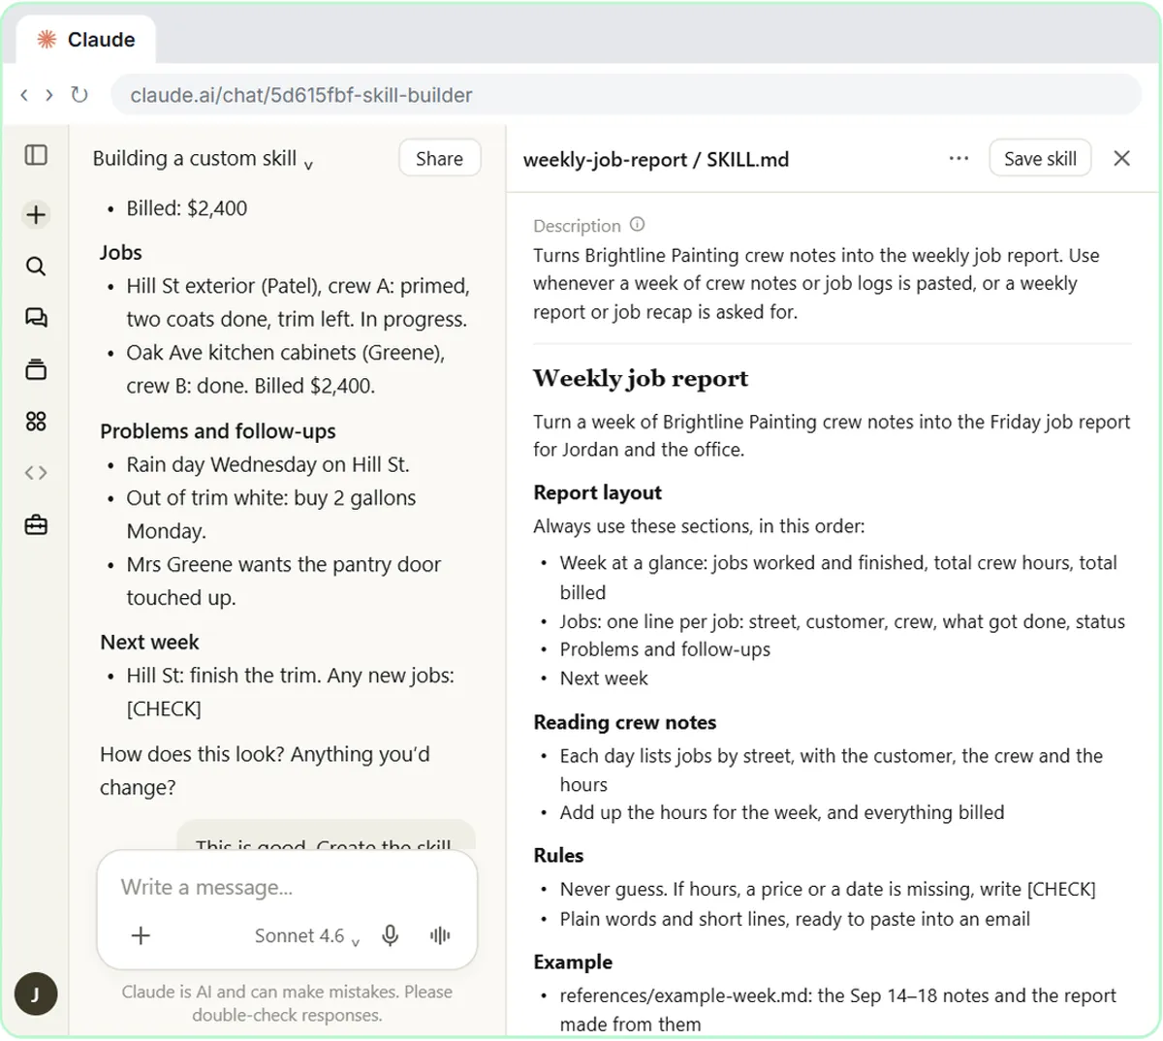Click the Description info icon

click(x=637, y=225)
